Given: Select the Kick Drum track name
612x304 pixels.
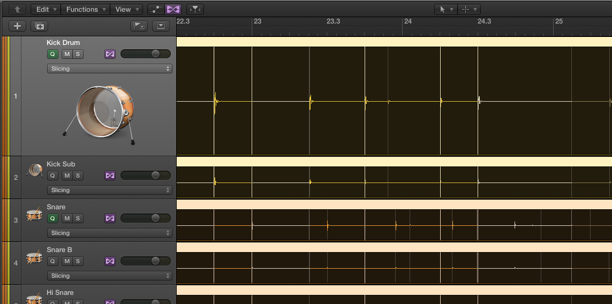Looking at the screenshot, I should click(x=63, y=42).
